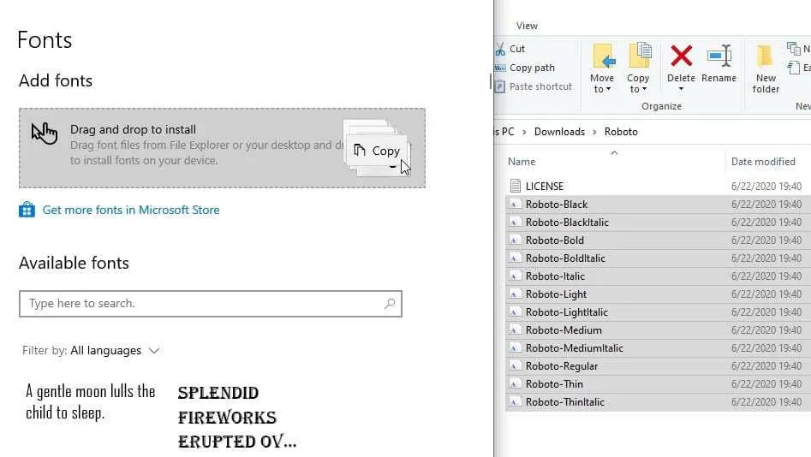811x457 pixels.
Task: Select the LICENSE file name
Action: tap(545, 186)
